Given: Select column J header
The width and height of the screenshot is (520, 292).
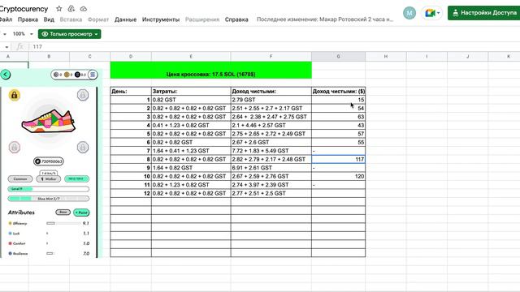Looking at the screenshot, I should point(468,56).
